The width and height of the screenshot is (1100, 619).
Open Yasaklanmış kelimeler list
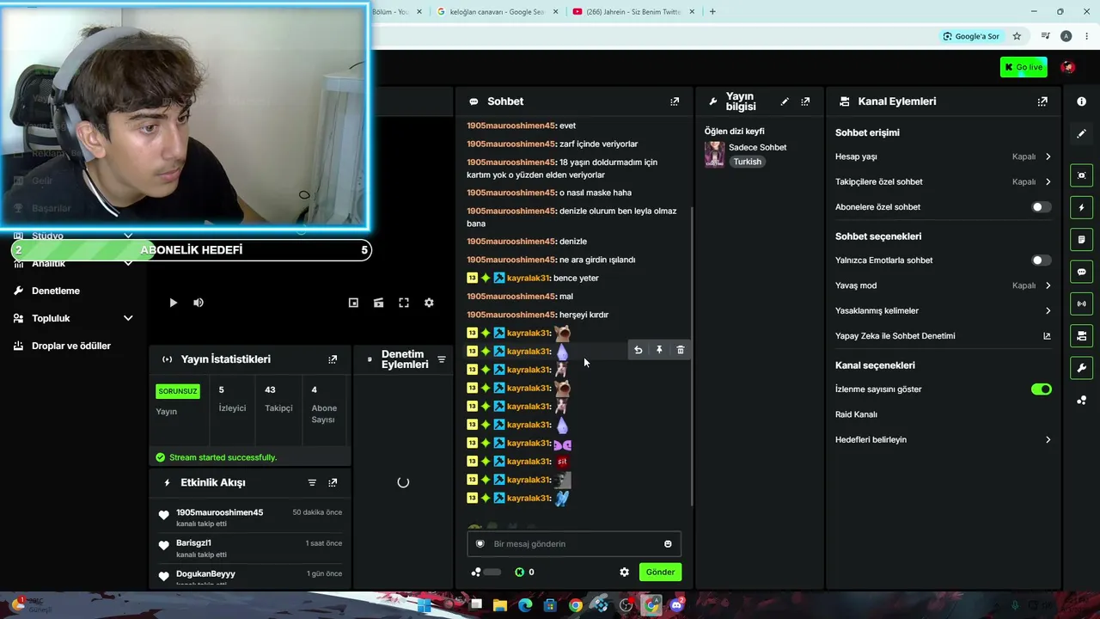coord(944,311)
